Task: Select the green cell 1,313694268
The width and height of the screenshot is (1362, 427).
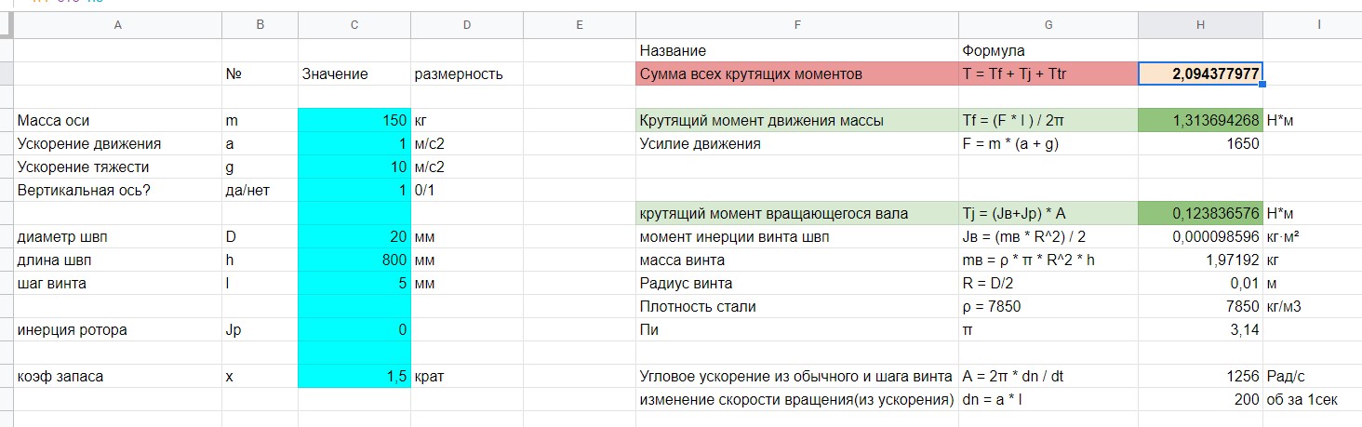Action: pyautogui.click(x=1200, y=120)
